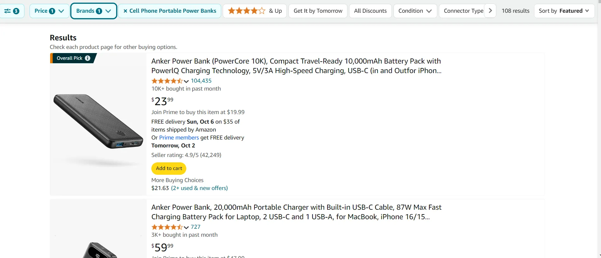601x258 pixels.
Task: Select the 4 stars & Up rating filter
Action: point(254,10)
